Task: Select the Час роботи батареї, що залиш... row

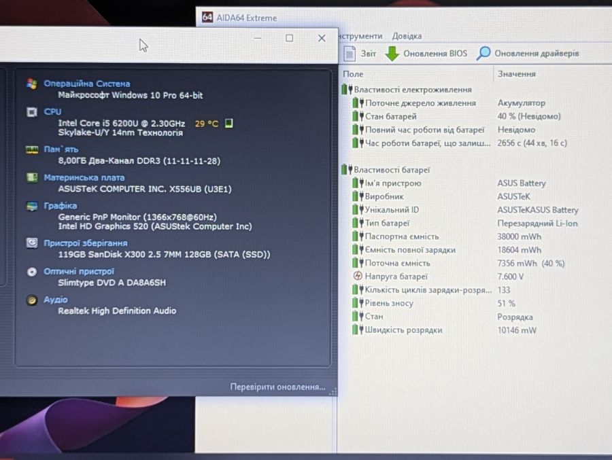Action: pyautogui.click(x=475, y=143)
